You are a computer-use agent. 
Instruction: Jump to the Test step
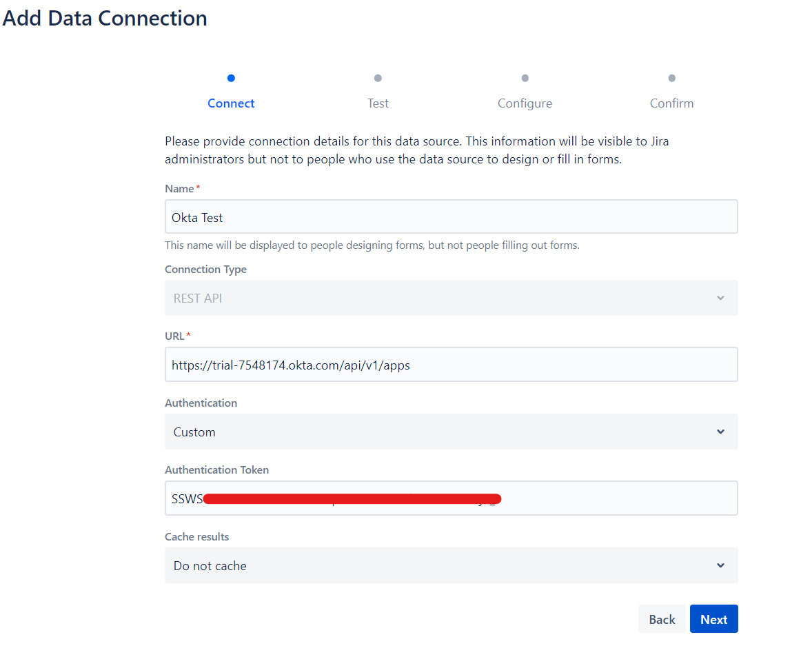tap(378, 103)
